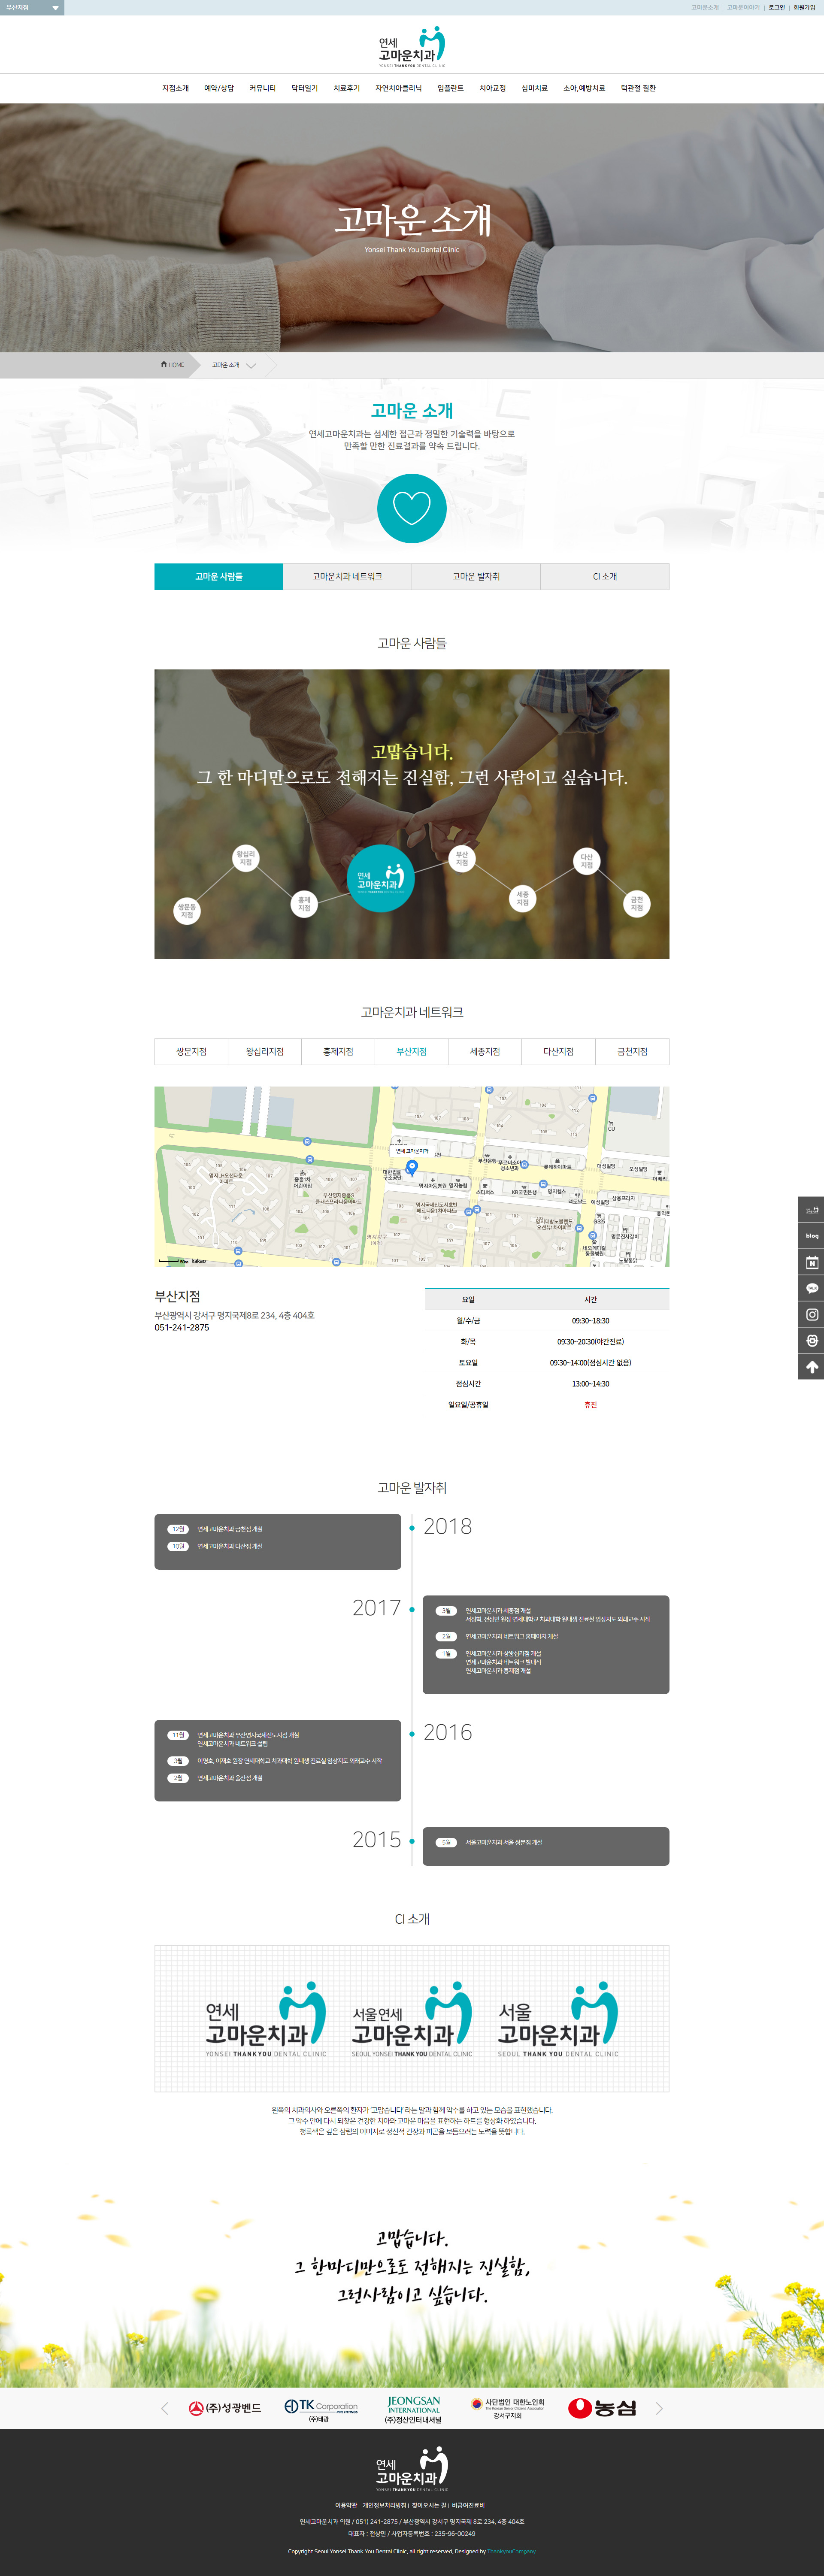The height and width of the screenshot is (2576, 824).
Task: Click the sidebar clinic logo icon
Action: click(811, 1210)
